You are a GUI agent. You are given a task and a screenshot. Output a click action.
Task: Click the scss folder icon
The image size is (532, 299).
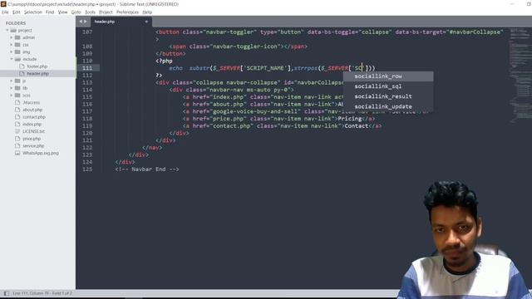(x=17, y=96)
